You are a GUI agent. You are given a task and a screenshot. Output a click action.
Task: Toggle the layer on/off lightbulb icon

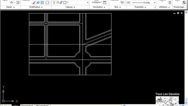[54, 2]
